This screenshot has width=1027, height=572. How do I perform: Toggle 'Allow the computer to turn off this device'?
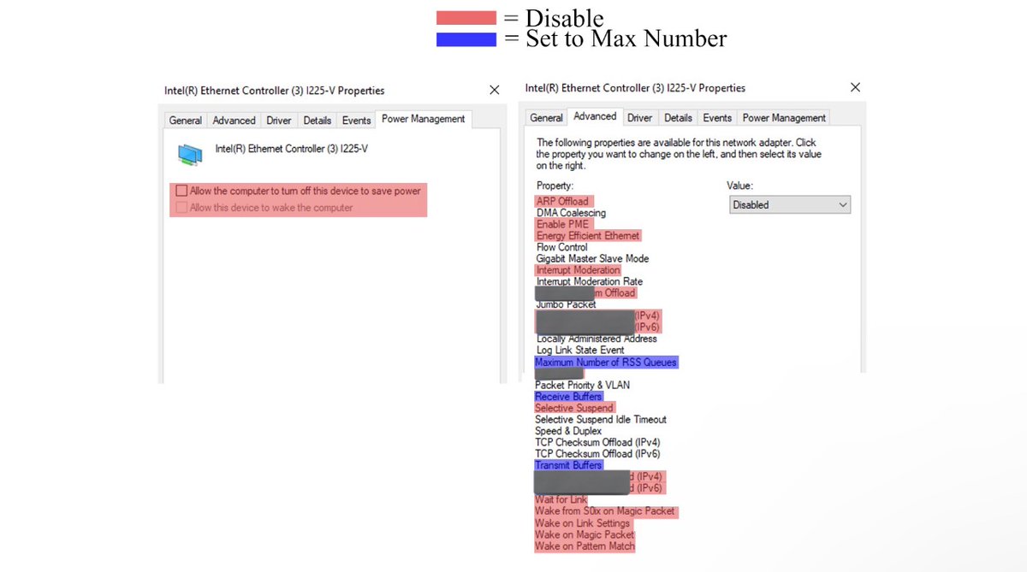point(181,191)
